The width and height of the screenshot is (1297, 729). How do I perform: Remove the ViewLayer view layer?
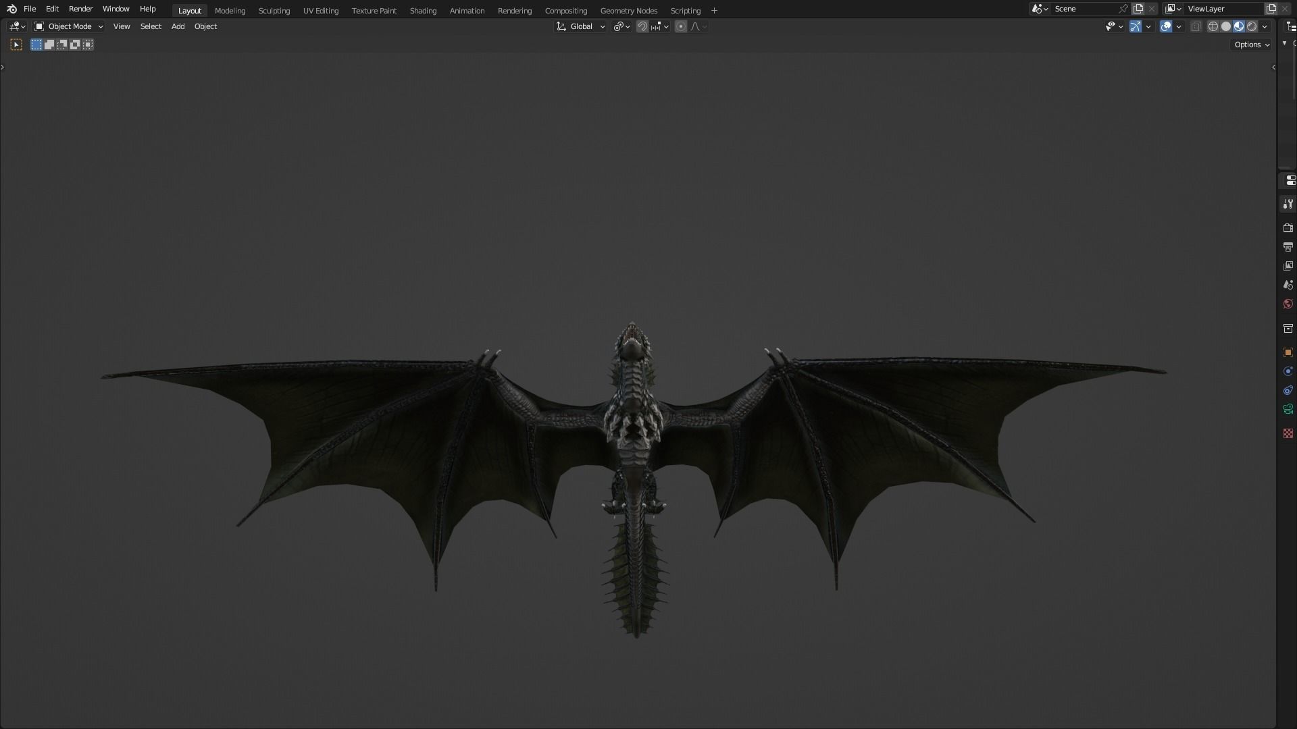click(x=1285, y=9)
